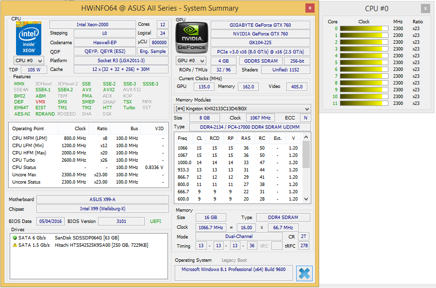Click the command rate 2T field
This screenshot has width=436, height=288.
coord(303,236)
